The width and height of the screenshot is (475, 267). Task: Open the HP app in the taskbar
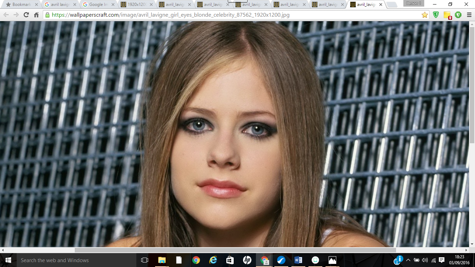[x=247, y=260]
